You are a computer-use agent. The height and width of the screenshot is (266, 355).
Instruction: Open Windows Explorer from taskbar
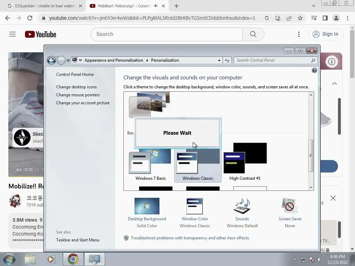tap(30, 259)
